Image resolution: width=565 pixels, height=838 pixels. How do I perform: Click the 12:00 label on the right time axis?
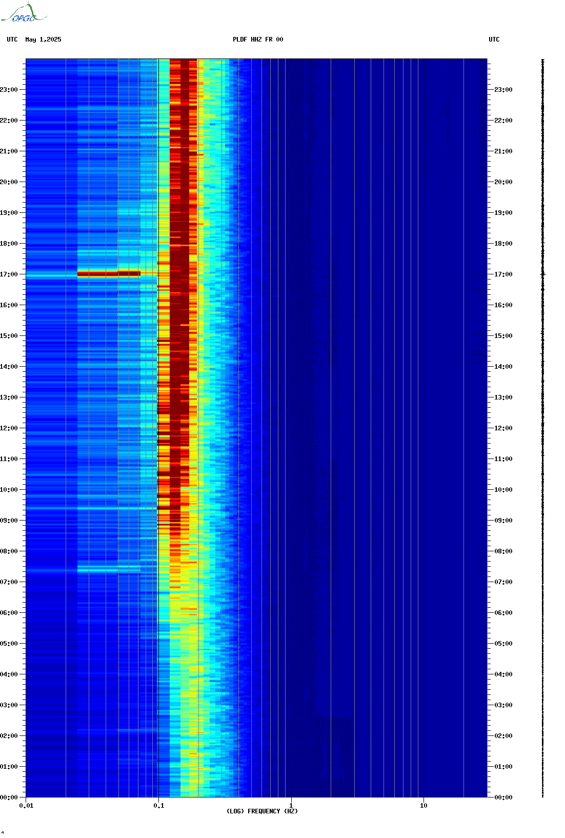(x=503, y=428)
